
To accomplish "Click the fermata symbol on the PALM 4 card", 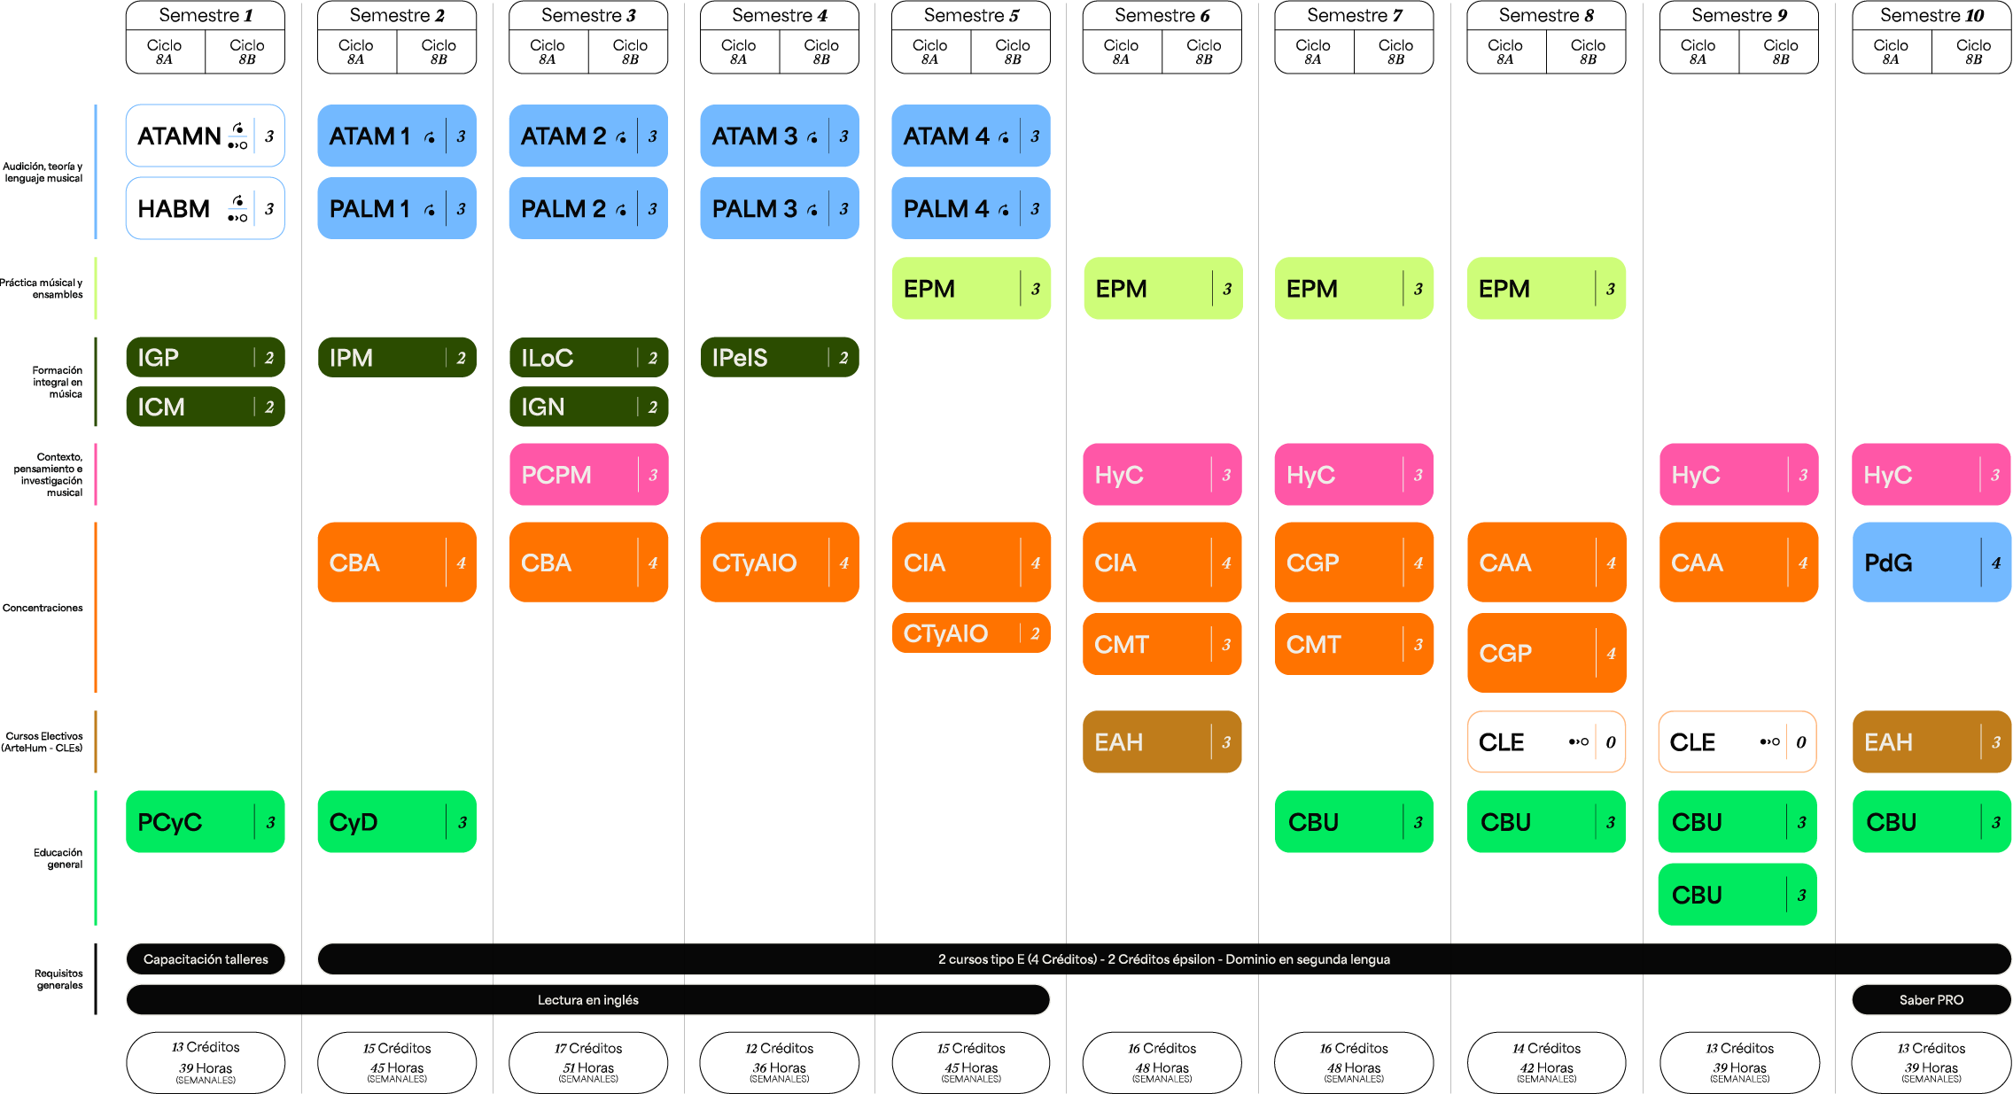I will click(x=1004, y=210).
